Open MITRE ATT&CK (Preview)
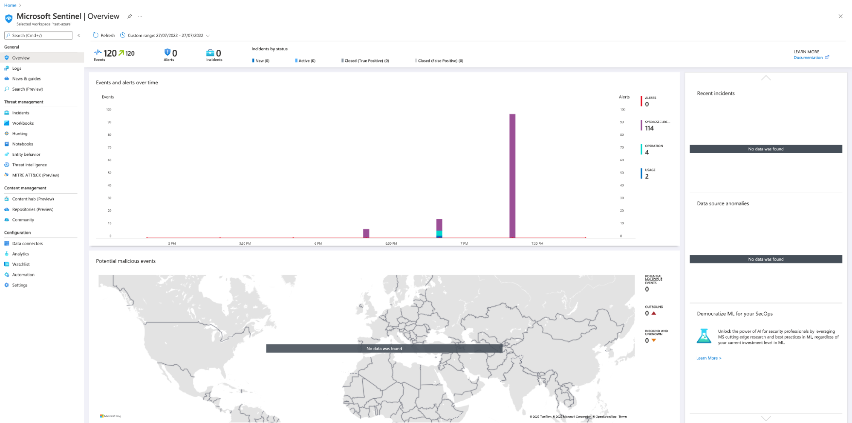The image size is (852, 423). tap(36, 175)
